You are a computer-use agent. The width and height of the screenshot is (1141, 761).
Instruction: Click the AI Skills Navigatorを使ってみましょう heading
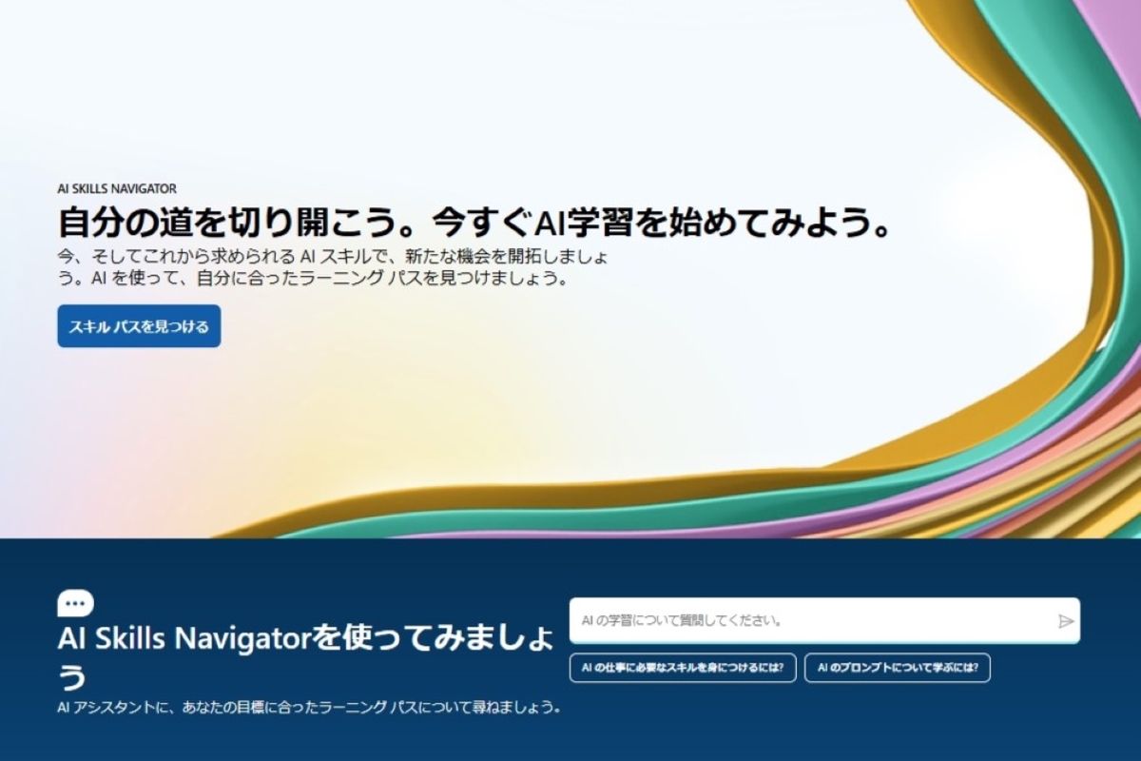coord(306,656)
